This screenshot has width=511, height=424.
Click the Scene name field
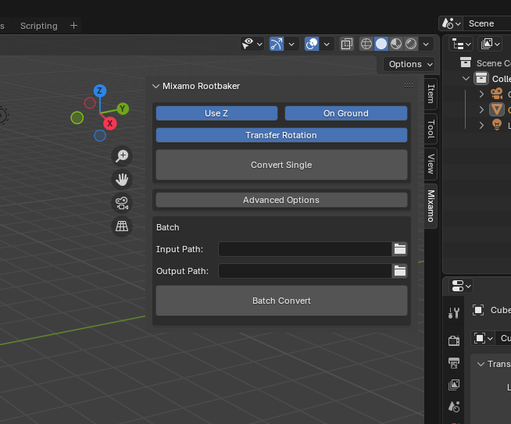point(487,23)
